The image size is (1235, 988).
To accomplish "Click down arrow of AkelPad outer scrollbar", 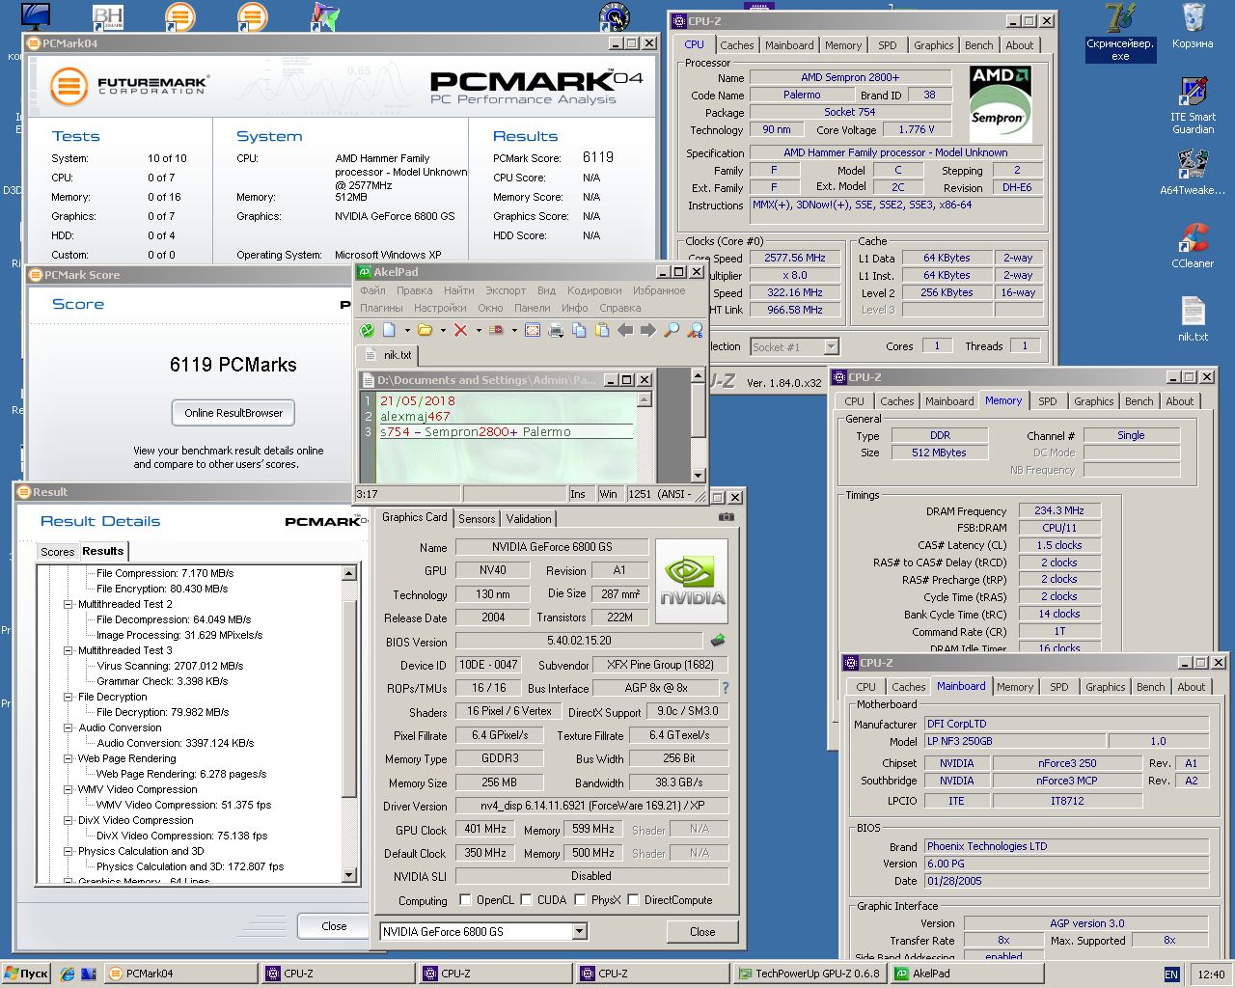I will tap(699, 476).
